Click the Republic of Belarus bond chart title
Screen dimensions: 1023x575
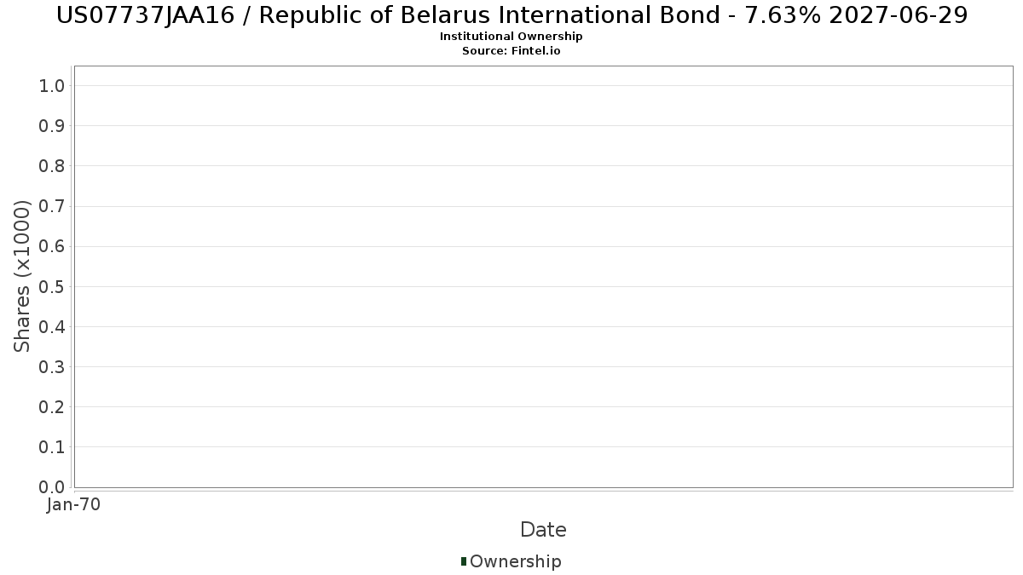(511, 15)
